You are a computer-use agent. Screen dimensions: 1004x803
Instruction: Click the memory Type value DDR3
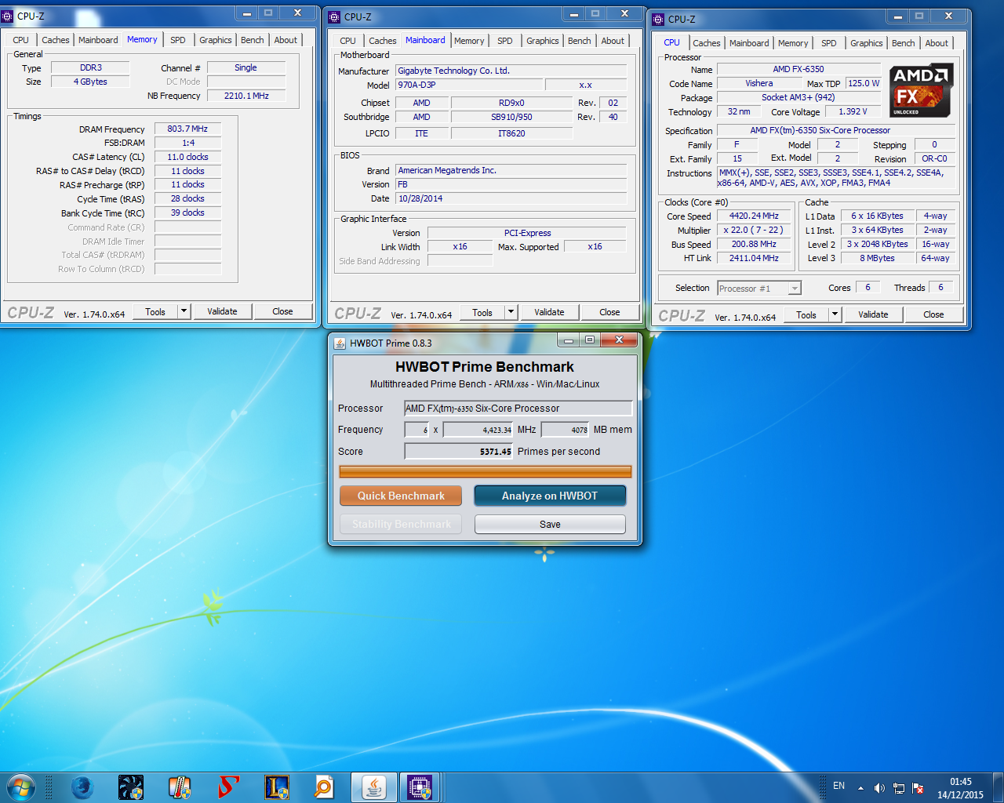point(91,67)
